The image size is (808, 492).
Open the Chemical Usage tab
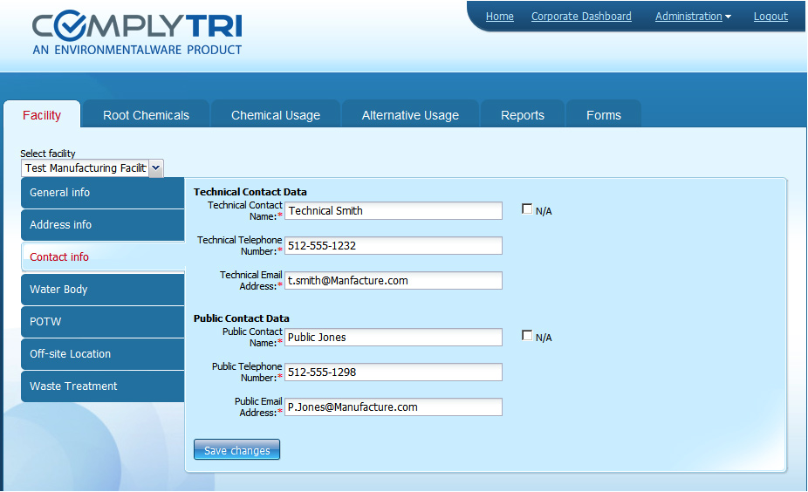(275, 115)
